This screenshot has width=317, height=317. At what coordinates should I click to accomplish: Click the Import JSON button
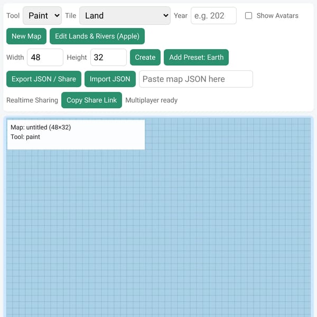[110, 79]
